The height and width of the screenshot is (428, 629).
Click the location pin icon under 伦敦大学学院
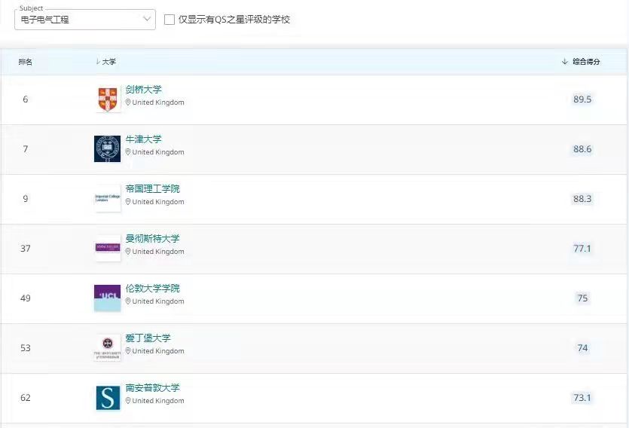[128, 301]
